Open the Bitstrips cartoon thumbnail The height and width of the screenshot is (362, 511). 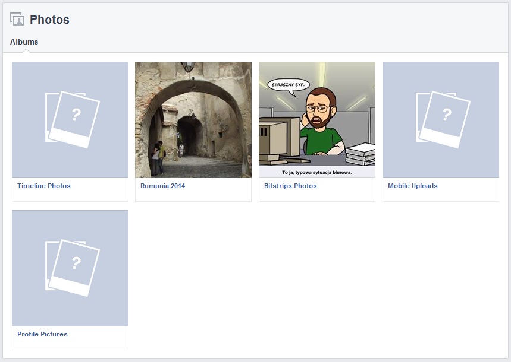coord(317,120)
